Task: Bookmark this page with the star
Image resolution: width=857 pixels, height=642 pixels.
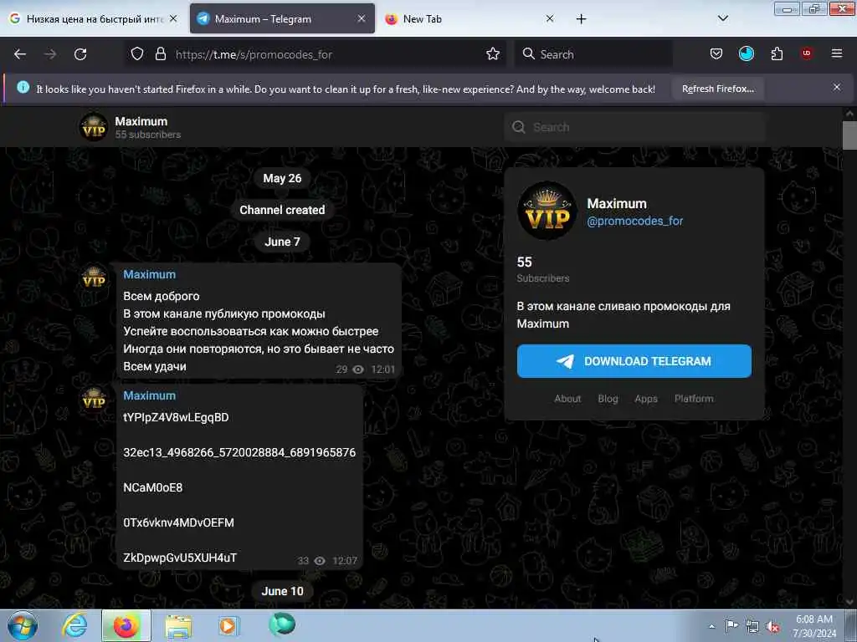Action: tap(493, 54)
